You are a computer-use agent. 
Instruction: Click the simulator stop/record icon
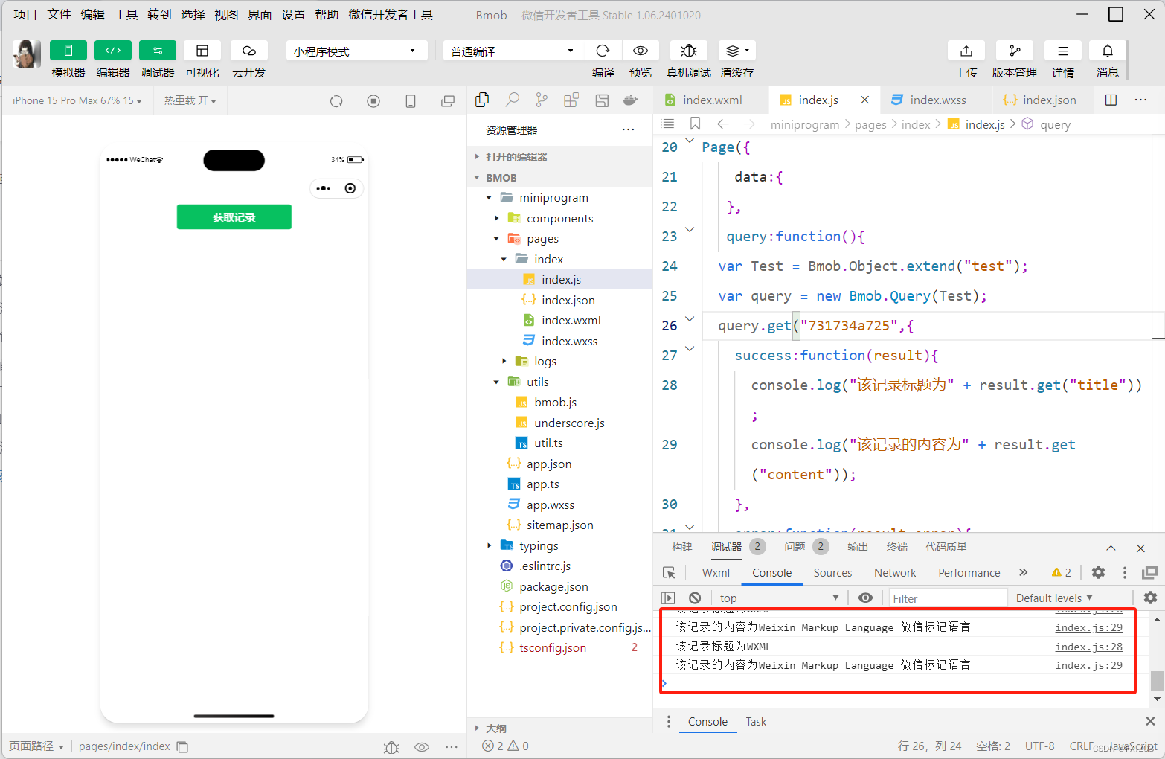coord(373,101)
